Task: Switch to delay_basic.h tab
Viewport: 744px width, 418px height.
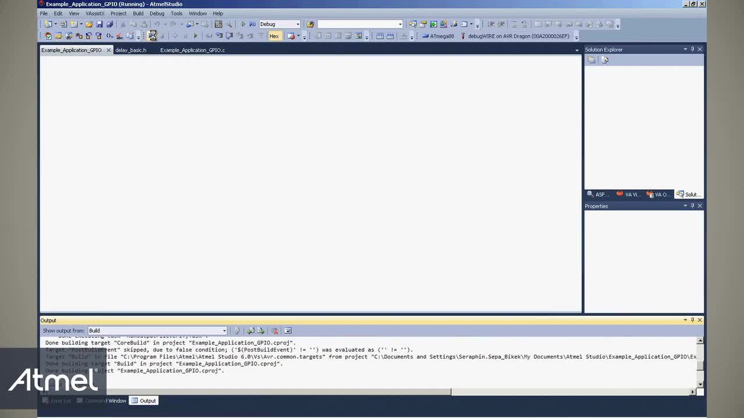Action: point(131,50)
